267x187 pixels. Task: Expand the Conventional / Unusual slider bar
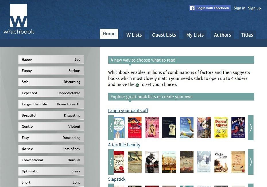click(51, 160)
